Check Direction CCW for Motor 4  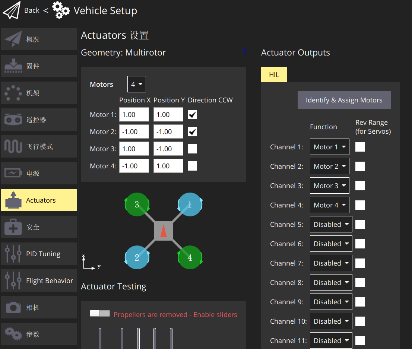point(192,166)
